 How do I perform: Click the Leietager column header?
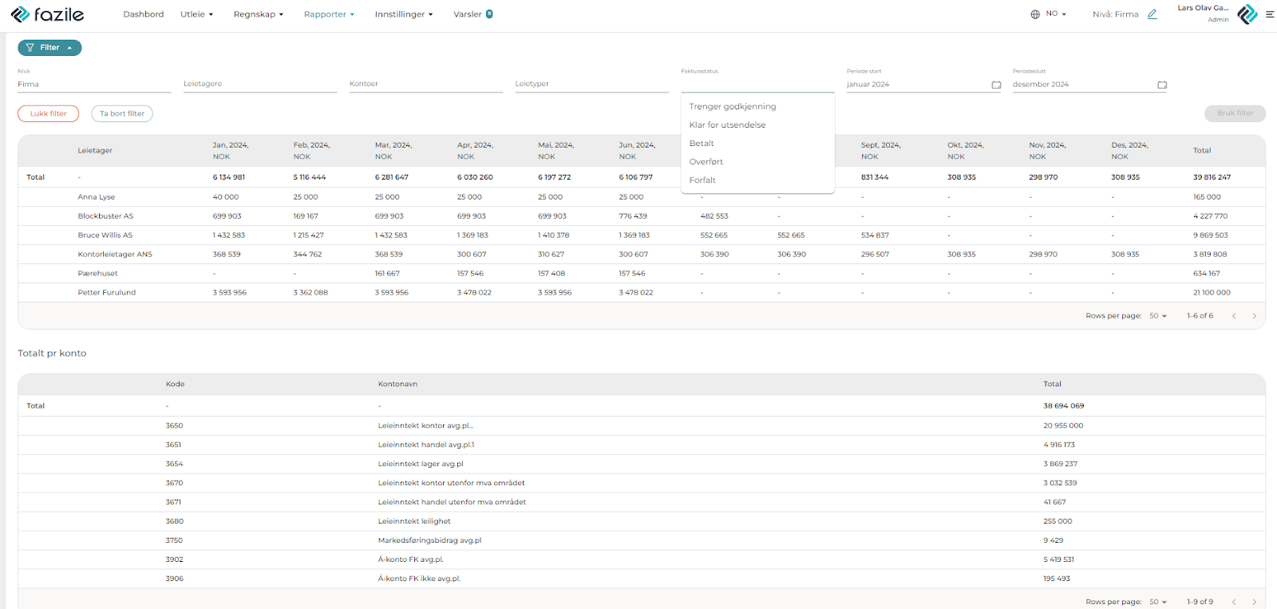coord(95,150)
